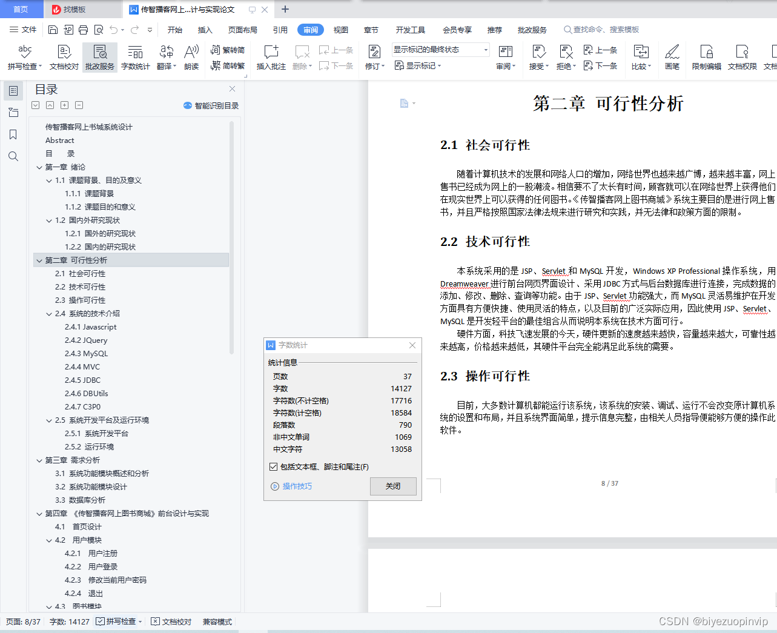Click 兼容模式 in status bar

tap(217, 621)
